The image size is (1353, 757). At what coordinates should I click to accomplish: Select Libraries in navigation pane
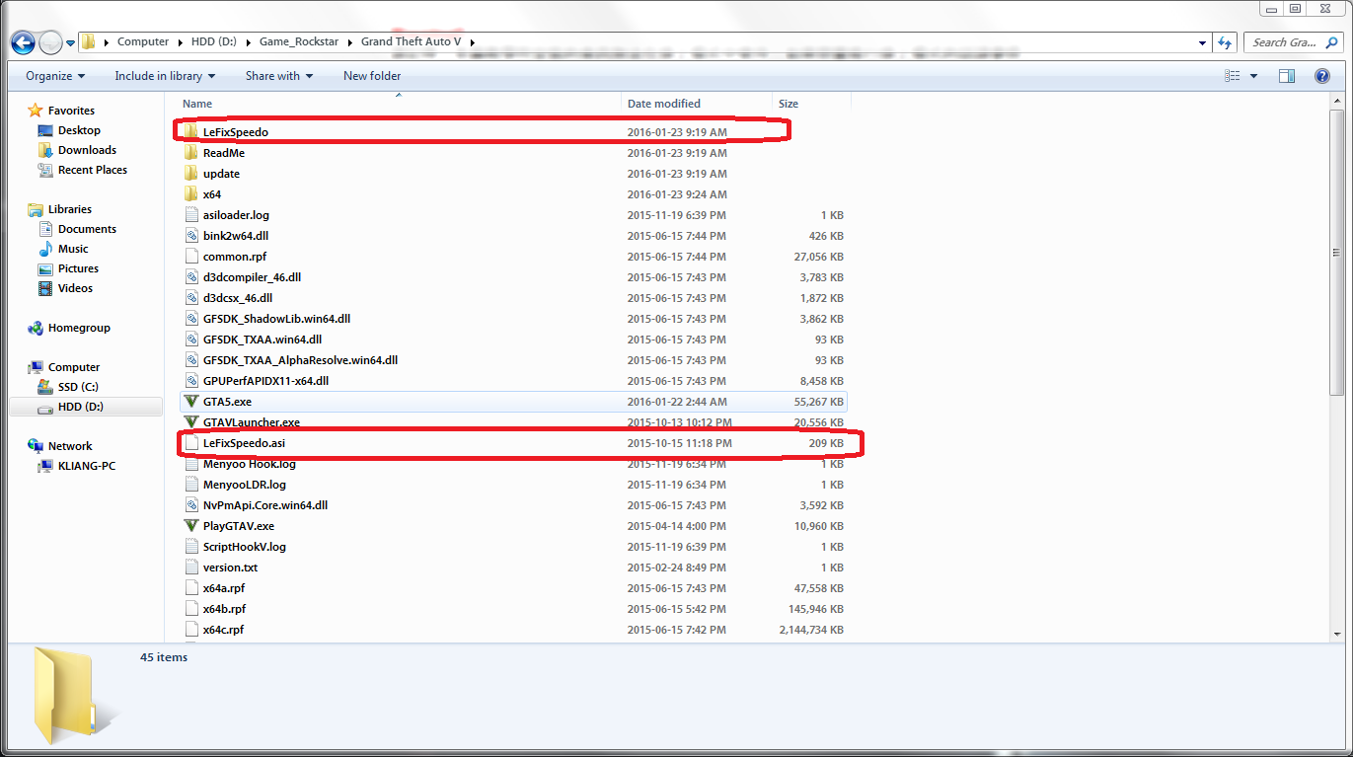(x=70, y=209)
